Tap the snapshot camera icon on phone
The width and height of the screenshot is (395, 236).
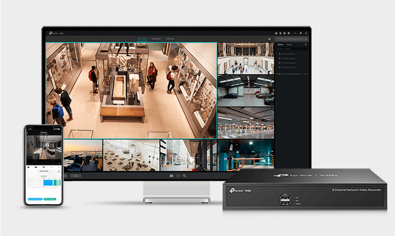click(28, 167)
